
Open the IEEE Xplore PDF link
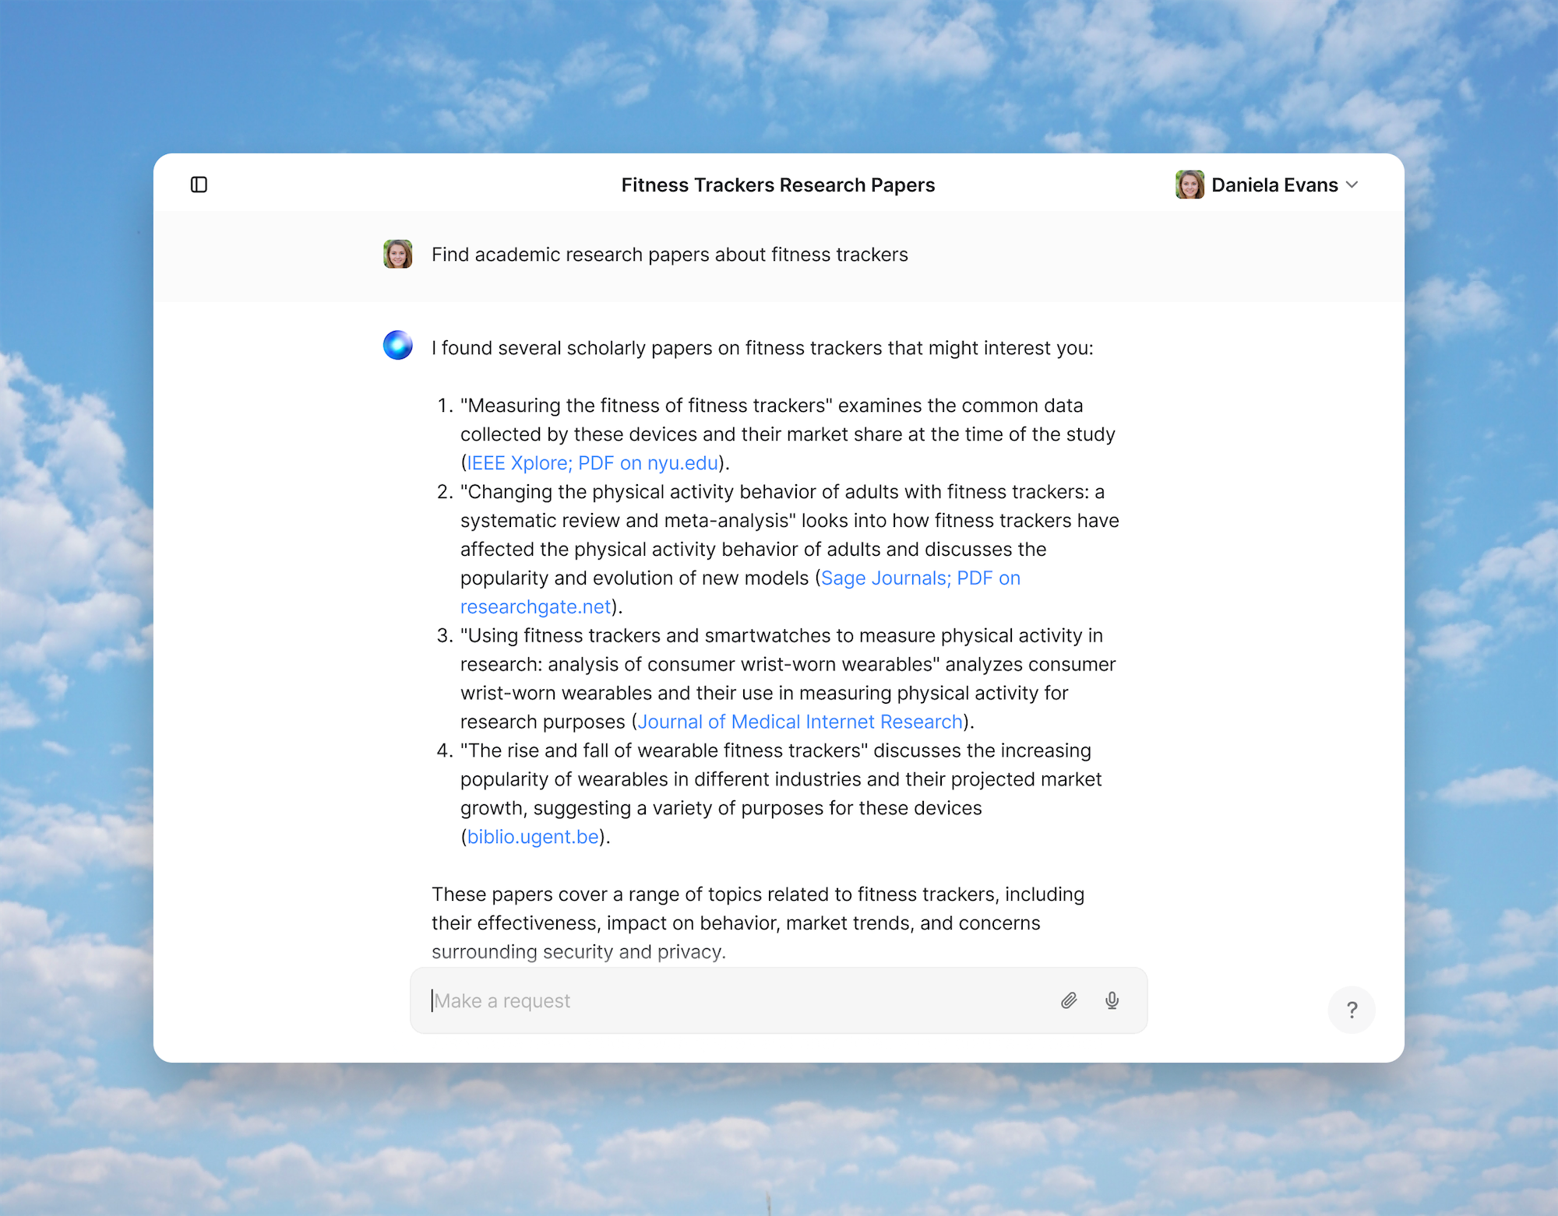click(x=592, y=463)
